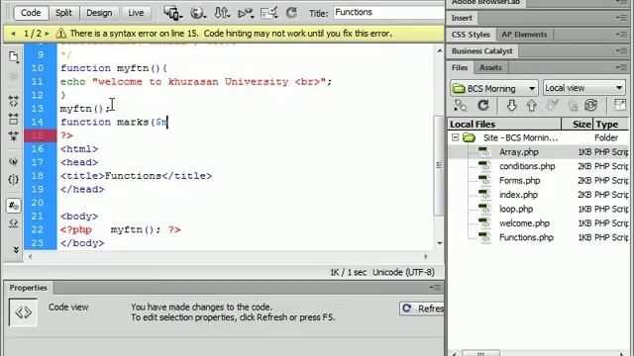Click in the Title input field

point(388,13)
